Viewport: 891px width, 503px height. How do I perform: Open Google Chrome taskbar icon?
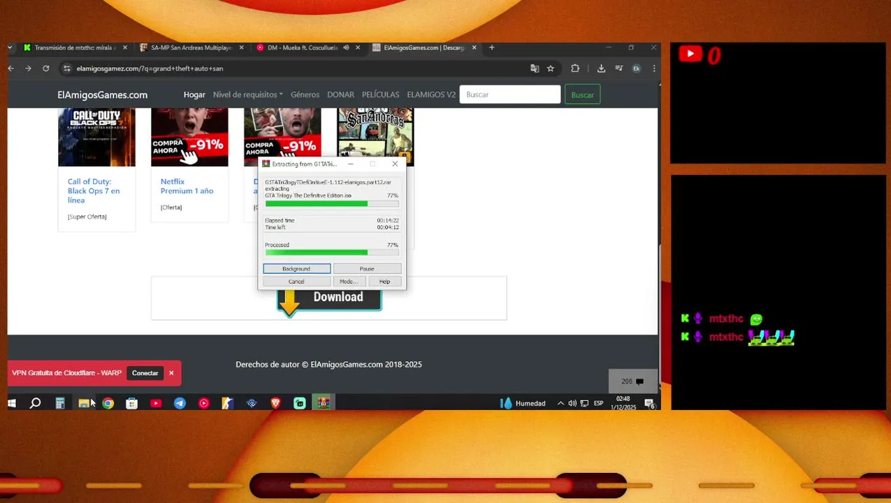(108, 403)
